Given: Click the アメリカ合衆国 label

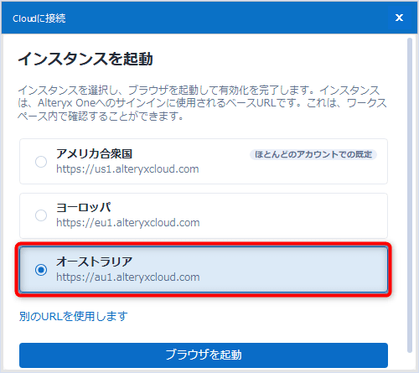Looking at the screenshot, I should (x=94, y=153).
